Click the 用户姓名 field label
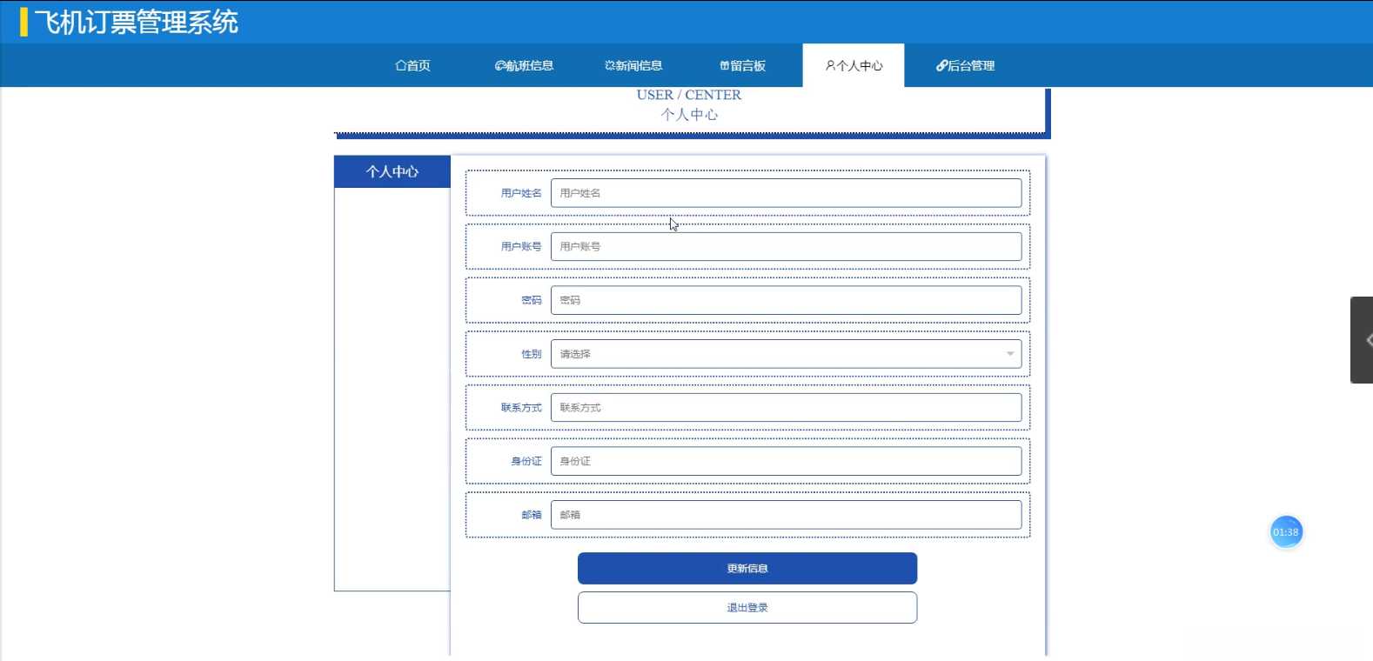1373x661 pixels. click(x=521, y=193)
